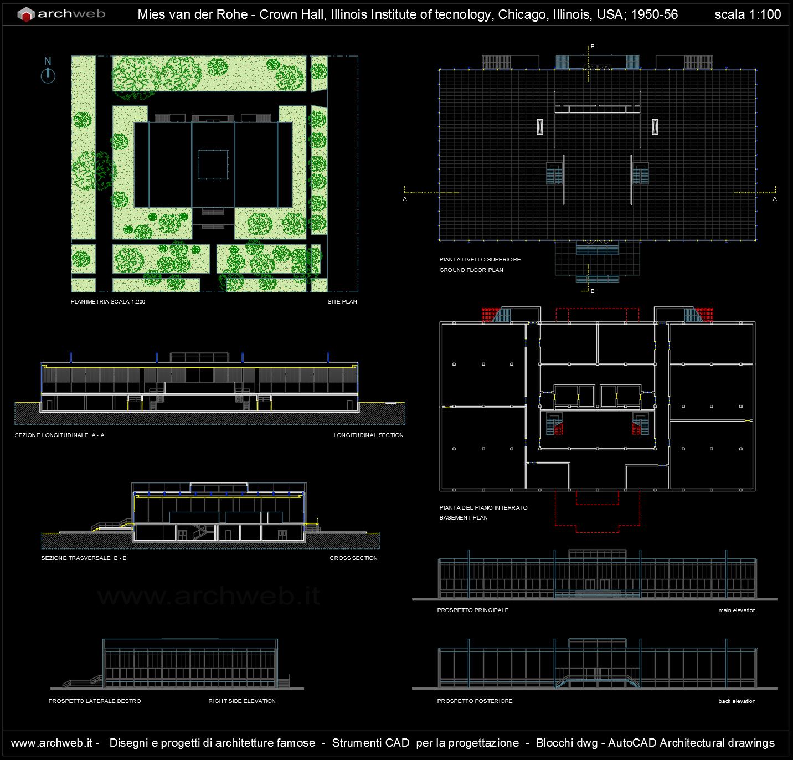
Task: Click the Crown Hall title text
Action: [408, 14]
